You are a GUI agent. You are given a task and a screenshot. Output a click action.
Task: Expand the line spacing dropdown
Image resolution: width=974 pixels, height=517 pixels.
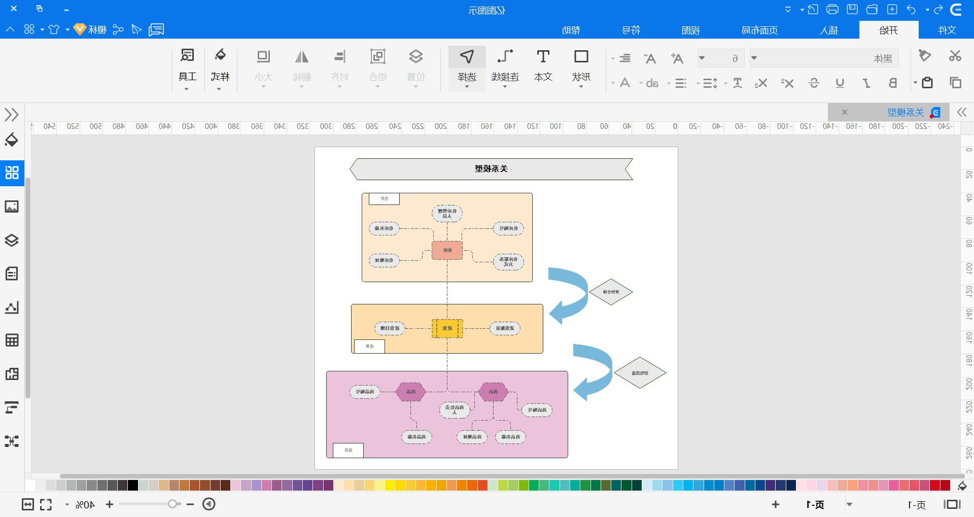698,83
